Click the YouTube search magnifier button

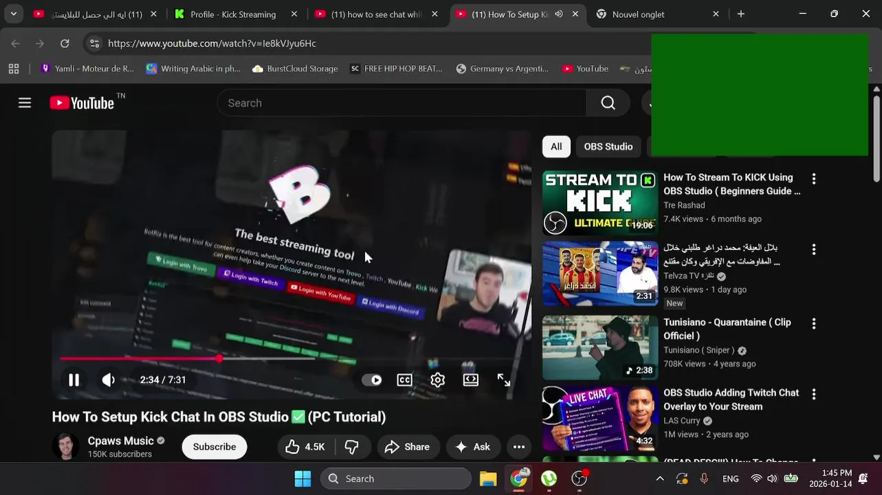[x=608, y=103]
